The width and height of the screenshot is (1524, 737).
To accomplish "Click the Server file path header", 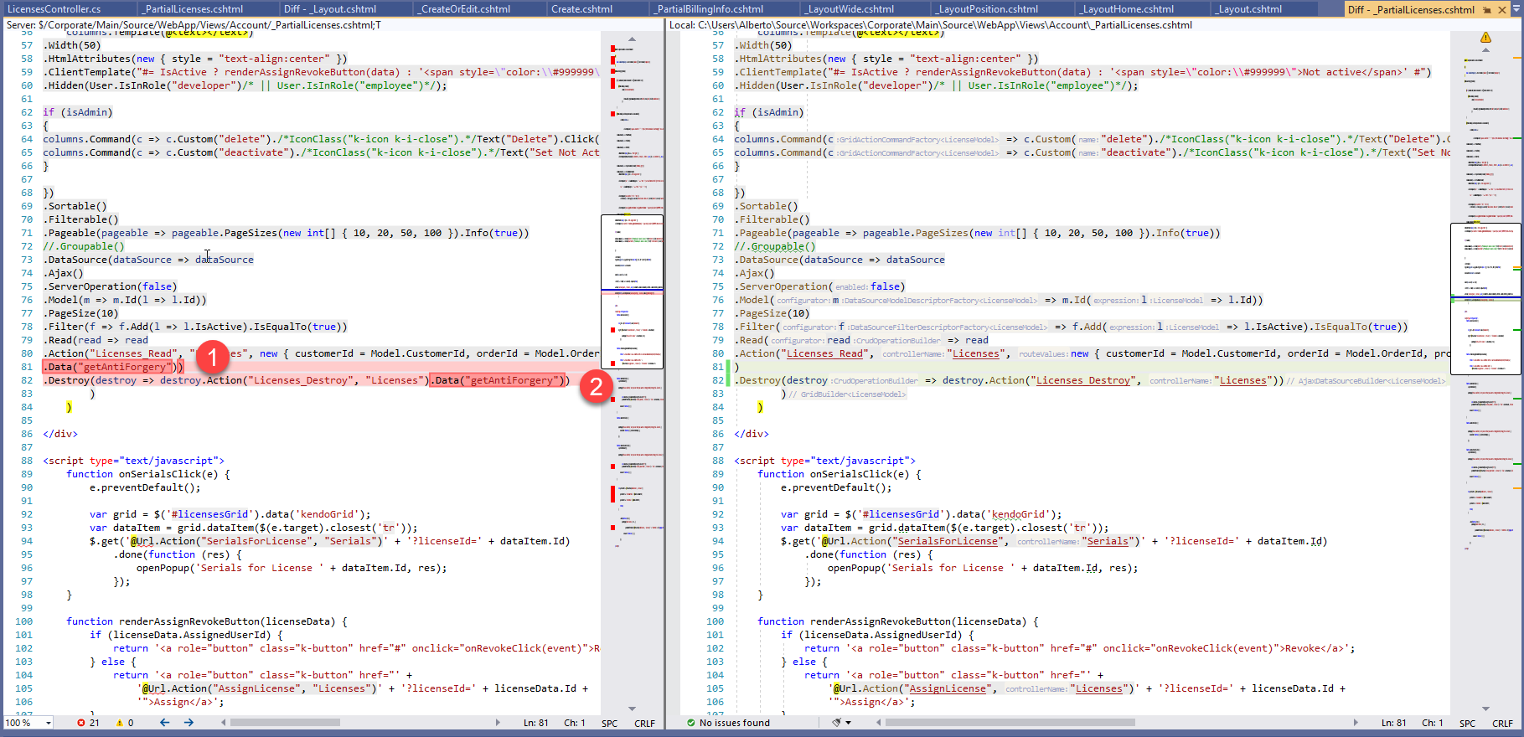I will pyautogui.click(x=194, y=25).
